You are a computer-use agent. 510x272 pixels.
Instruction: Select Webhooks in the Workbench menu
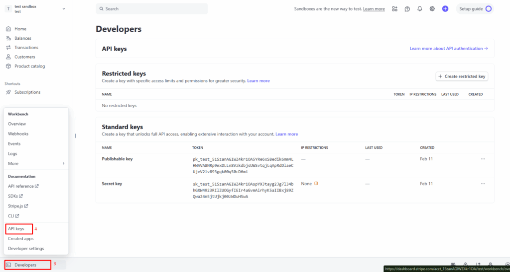tap(18, 134)
